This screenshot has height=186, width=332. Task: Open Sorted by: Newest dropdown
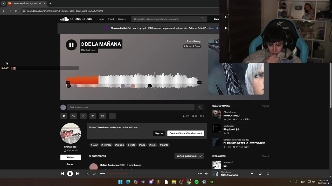point(189,156)
